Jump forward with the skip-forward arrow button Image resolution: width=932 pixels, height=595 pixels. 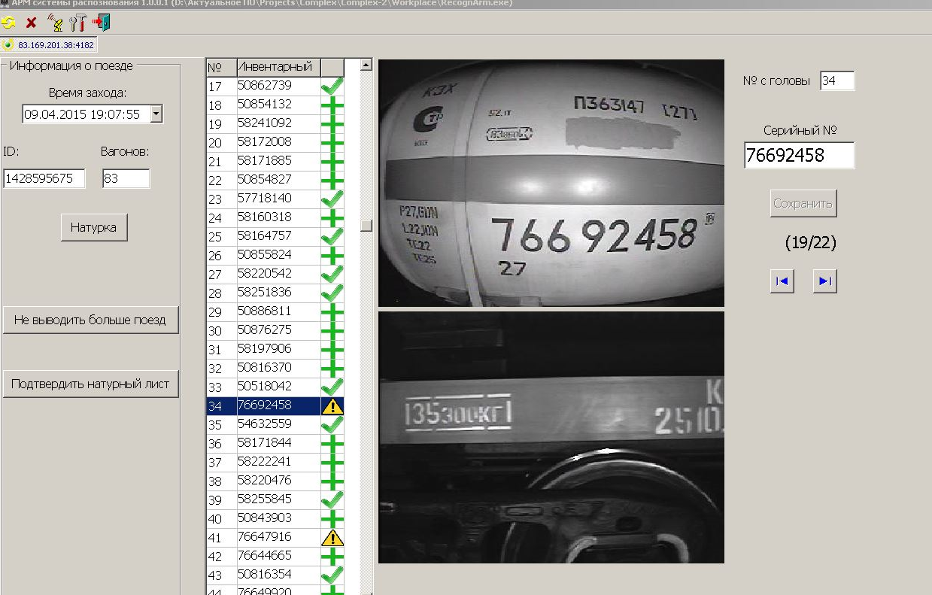pyautogui.click(x=825, y=281)
